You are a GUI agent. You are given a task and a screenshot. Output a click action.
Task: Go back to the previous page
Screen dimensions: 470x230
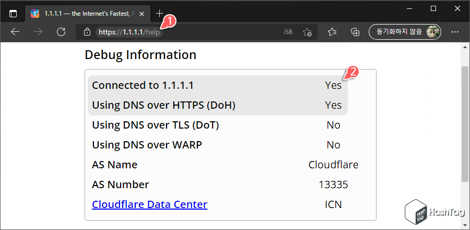pyautogui.click(x=15, y=32)
